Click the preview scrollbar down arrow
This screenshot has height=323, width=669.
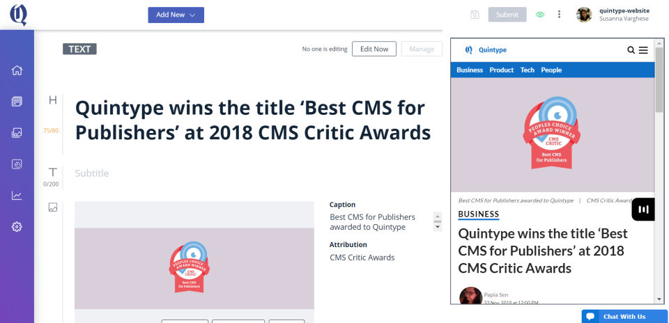659,300
